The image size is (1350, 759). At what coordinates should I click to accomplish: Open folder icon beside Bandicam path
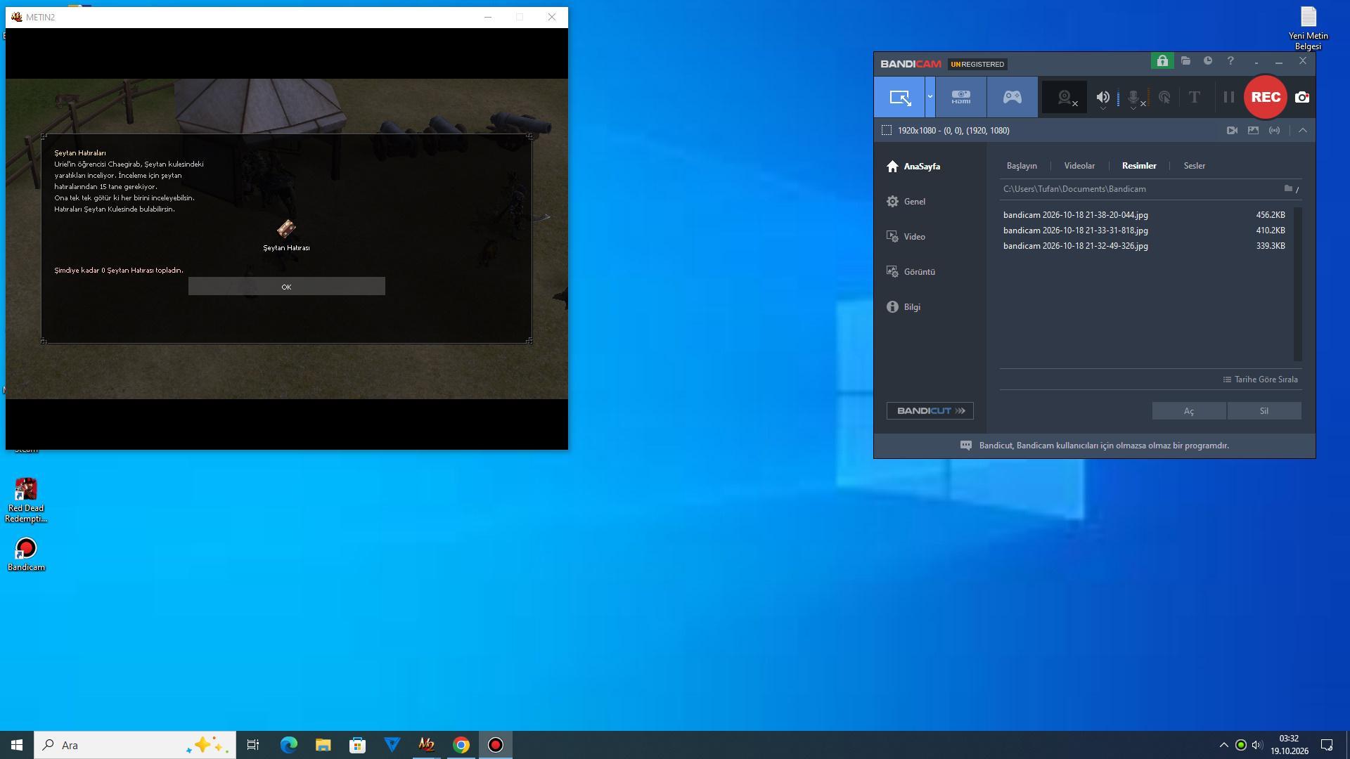click(1288, 188)
